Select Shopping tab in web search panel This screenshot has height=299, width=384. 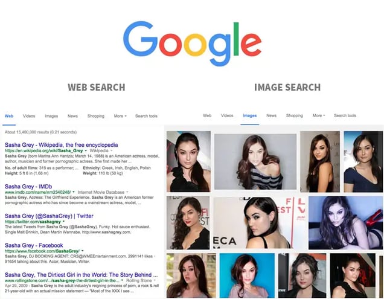(x=96, y=116)
